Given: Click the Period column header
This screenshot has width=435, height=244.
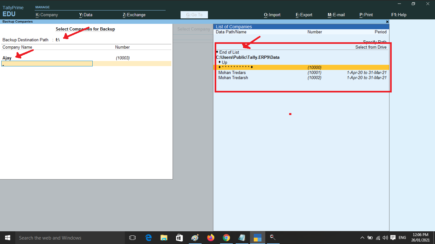Looking at the screenshot, I should tap(381, 32).
